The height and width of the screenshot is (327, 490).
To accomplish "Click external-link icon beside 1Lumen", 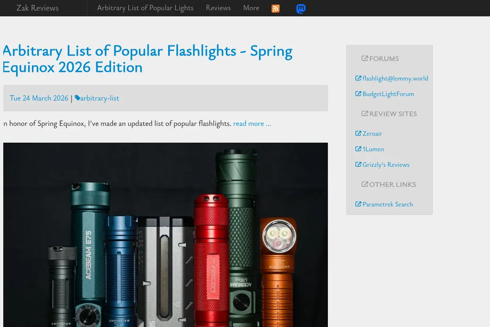I will click(x=358, y=149).
